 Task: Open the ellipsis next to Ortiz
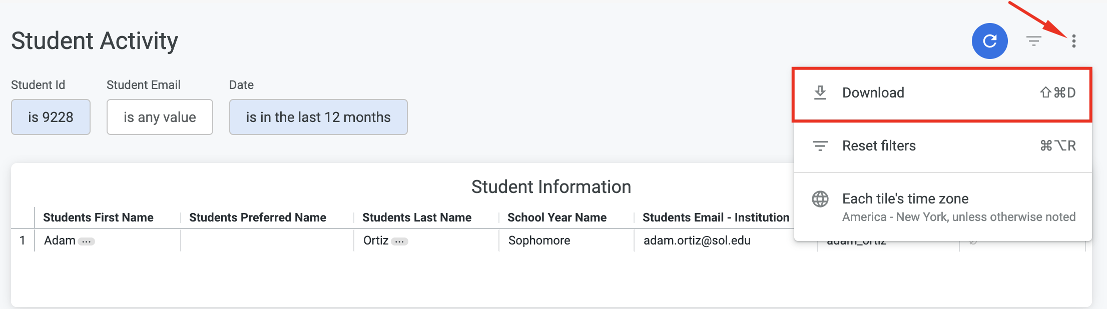click(399, 241)
